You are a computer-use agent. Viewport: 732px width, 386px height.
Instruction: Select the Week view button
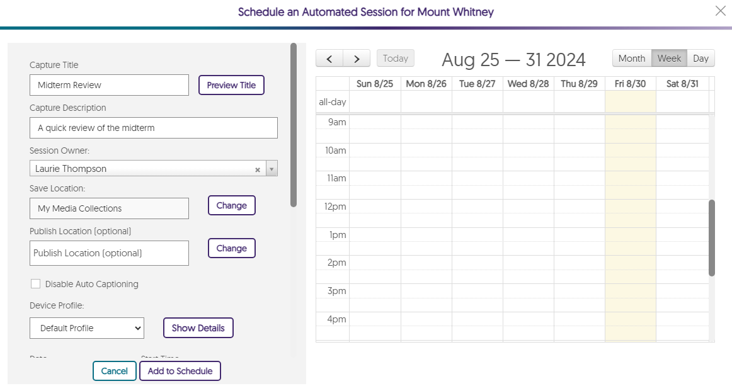[669, 59]
